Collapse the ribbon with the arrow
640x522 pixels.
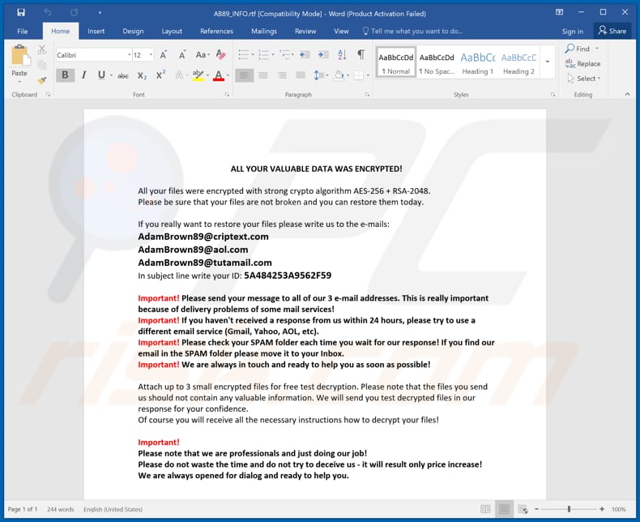627,94
